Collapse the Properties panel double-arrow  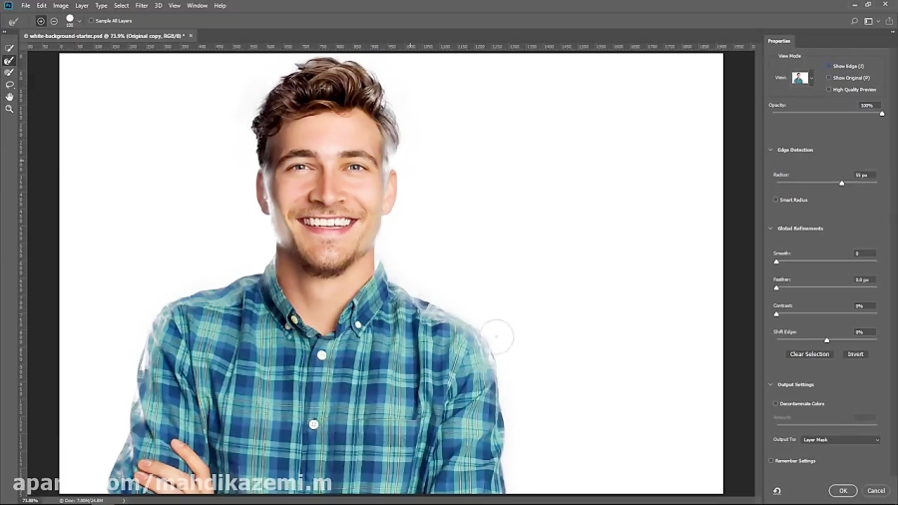point(892,32)
